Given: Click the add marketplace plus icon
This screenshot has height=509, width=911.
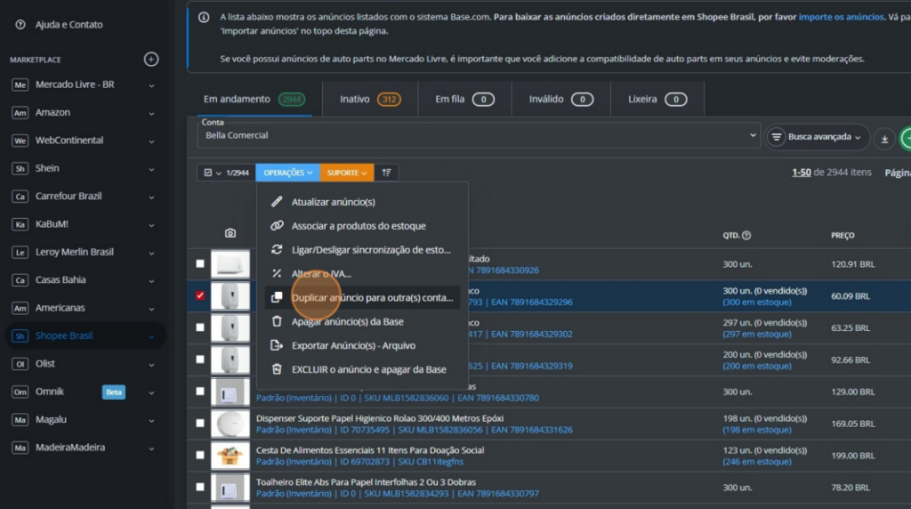Looking at the screenshot, I should tap(151, 60).
